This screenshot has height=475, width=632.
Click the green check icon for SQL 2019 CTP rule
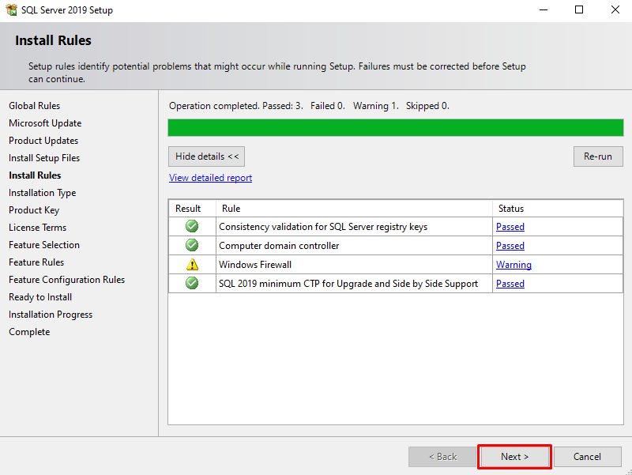(x=192, y=283)
